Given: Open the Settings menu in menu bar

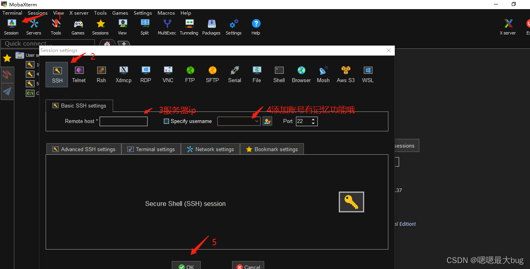Looking at the screenshot, I should [143, 13].
